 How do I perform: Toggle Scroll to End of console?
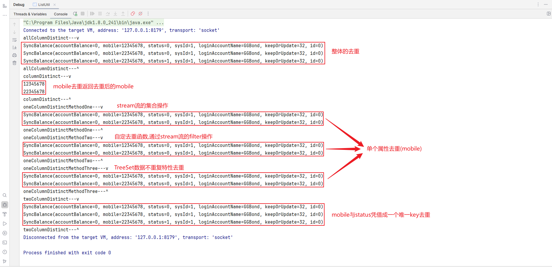[14, 47]
